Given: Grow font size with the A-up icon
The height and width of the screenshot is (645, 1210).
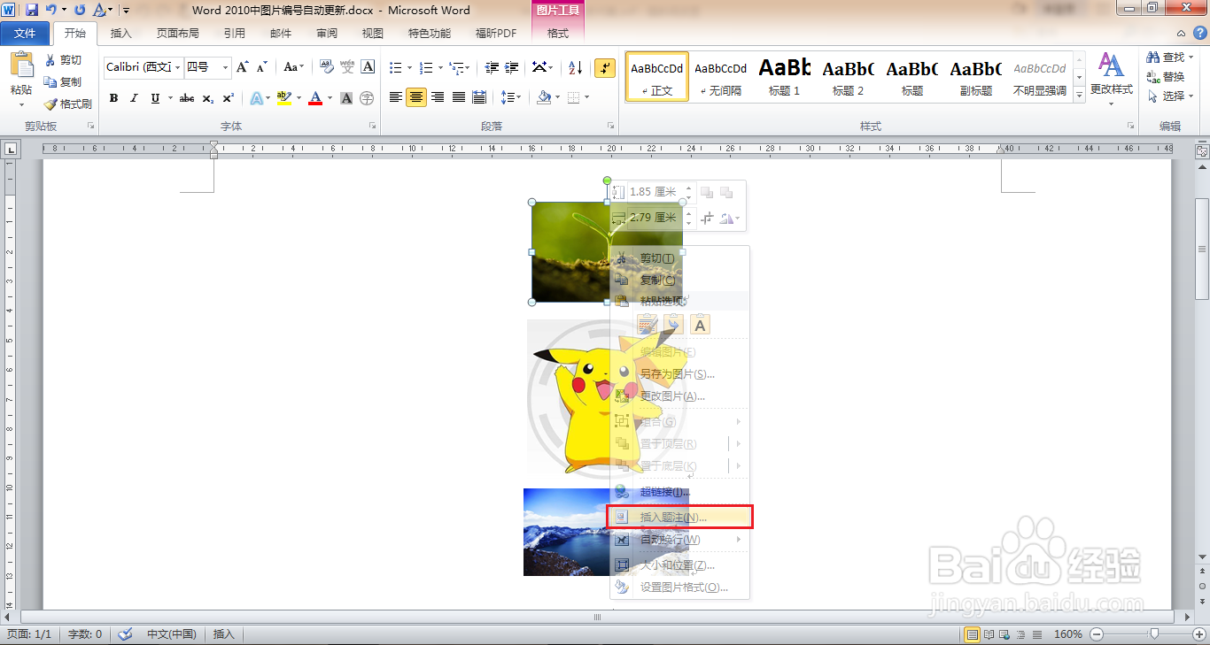Looking at the screenshot, I should [x=243, y=67].
